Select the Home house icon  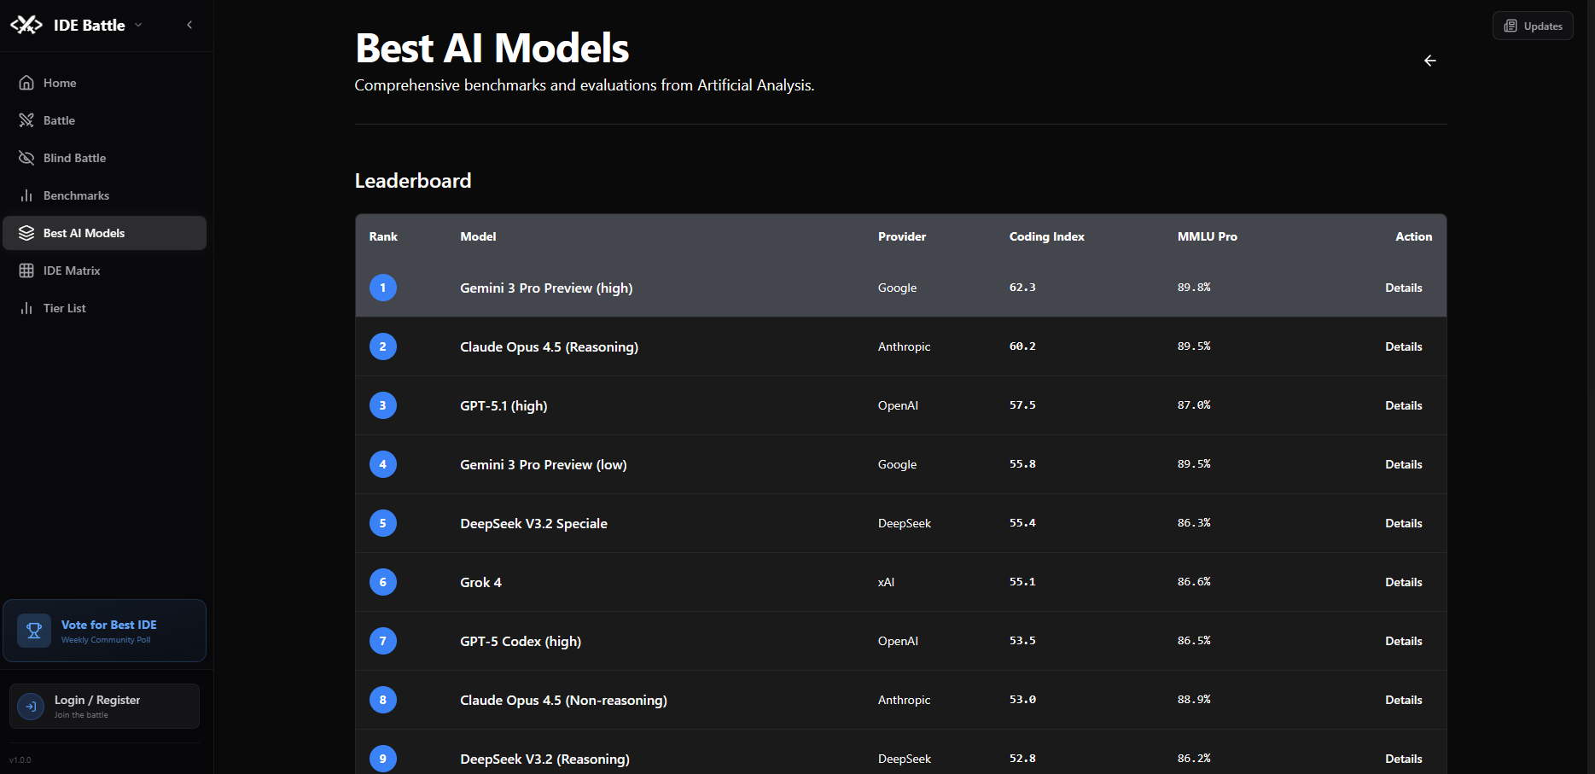click(27, 82)
